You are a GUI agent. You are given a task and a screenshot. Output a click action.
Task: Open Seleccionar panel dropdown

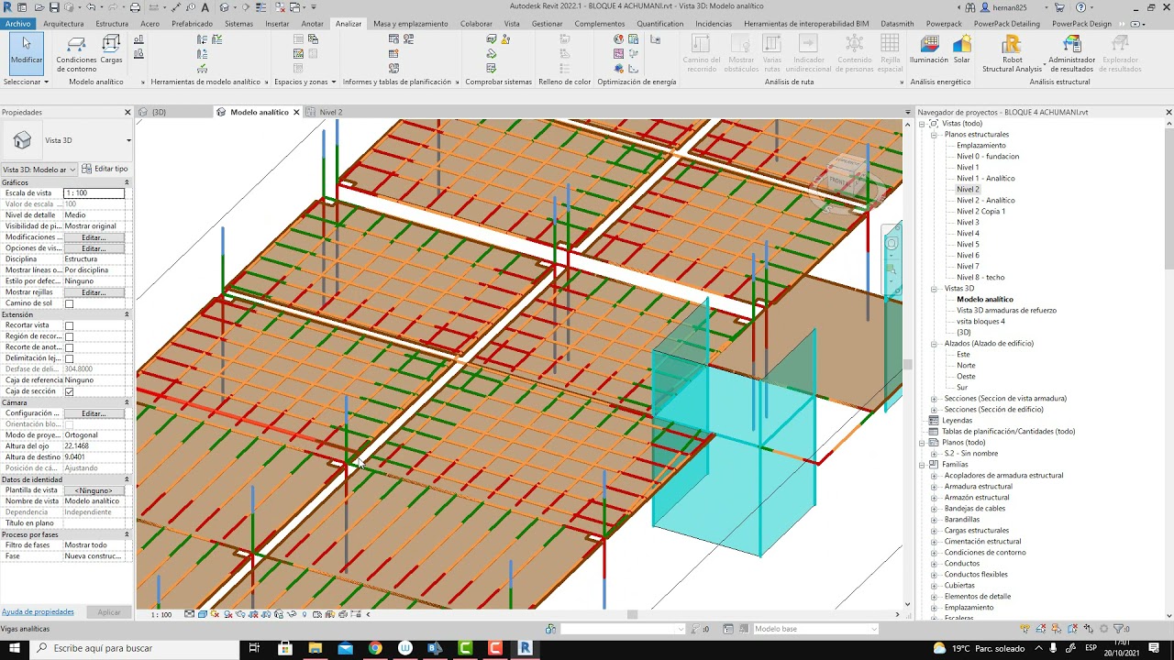coord(26,82)
